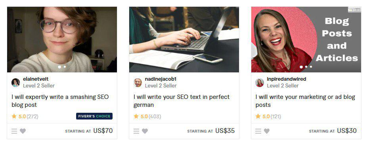Open list menu icon on elainetveit gig
371x146 pixels.
point(14,131)
